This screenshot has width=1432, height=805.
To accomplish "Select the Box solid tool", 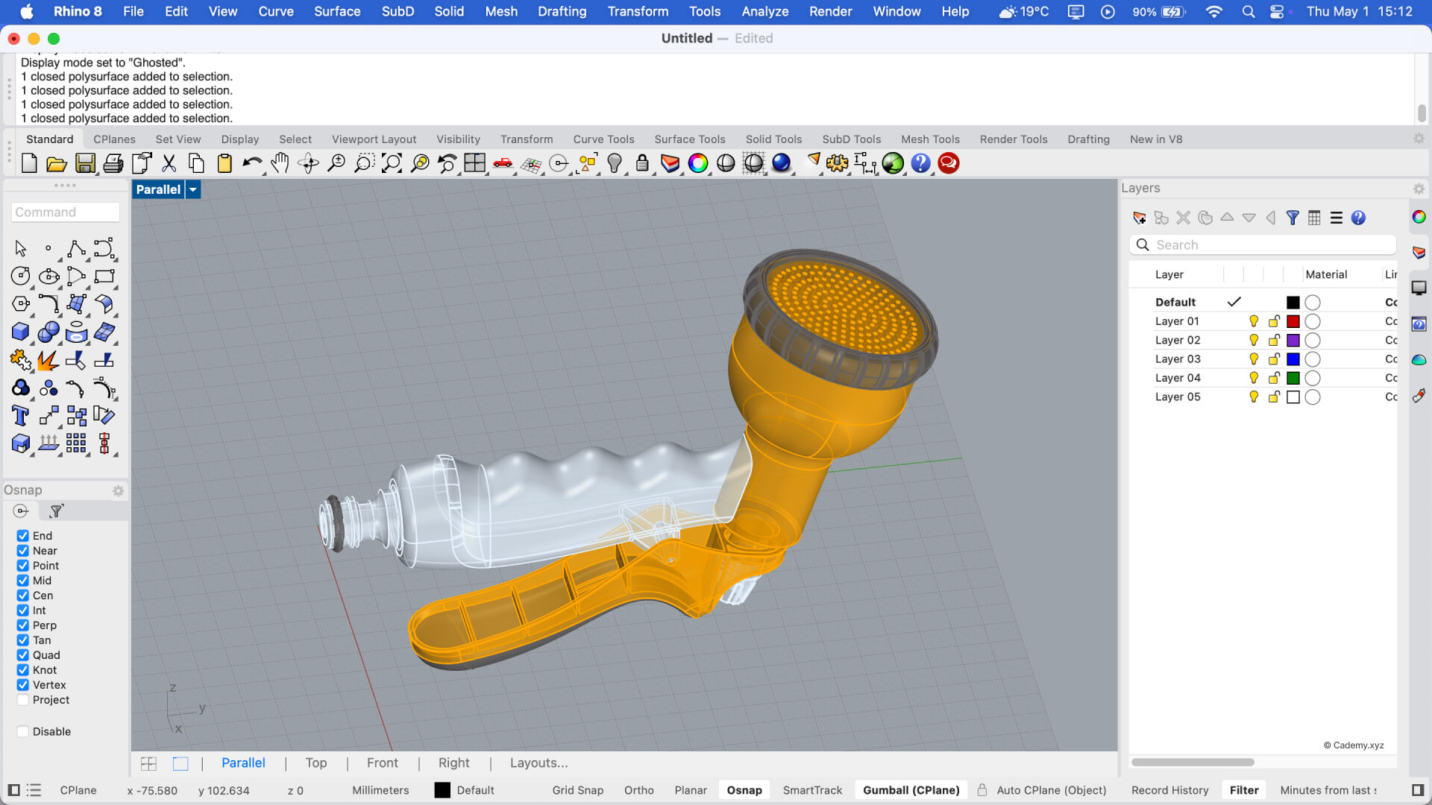I will 21,332.
